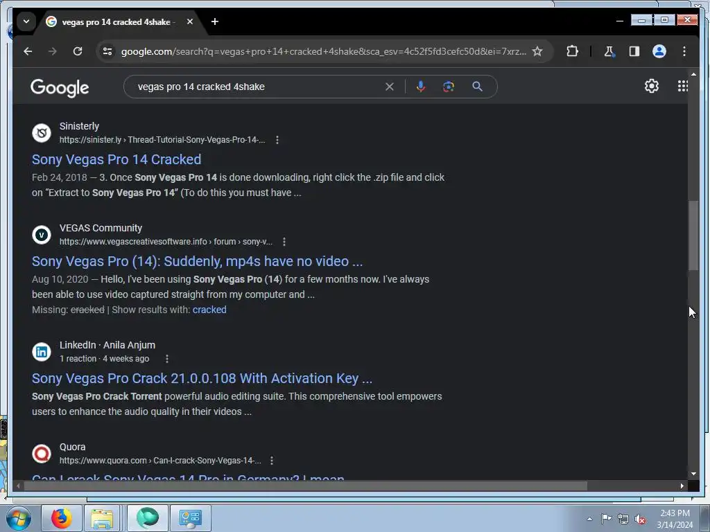Open the quora.com URL breadcrumb
The image size is (710, 532).
[x=160, y=461]
